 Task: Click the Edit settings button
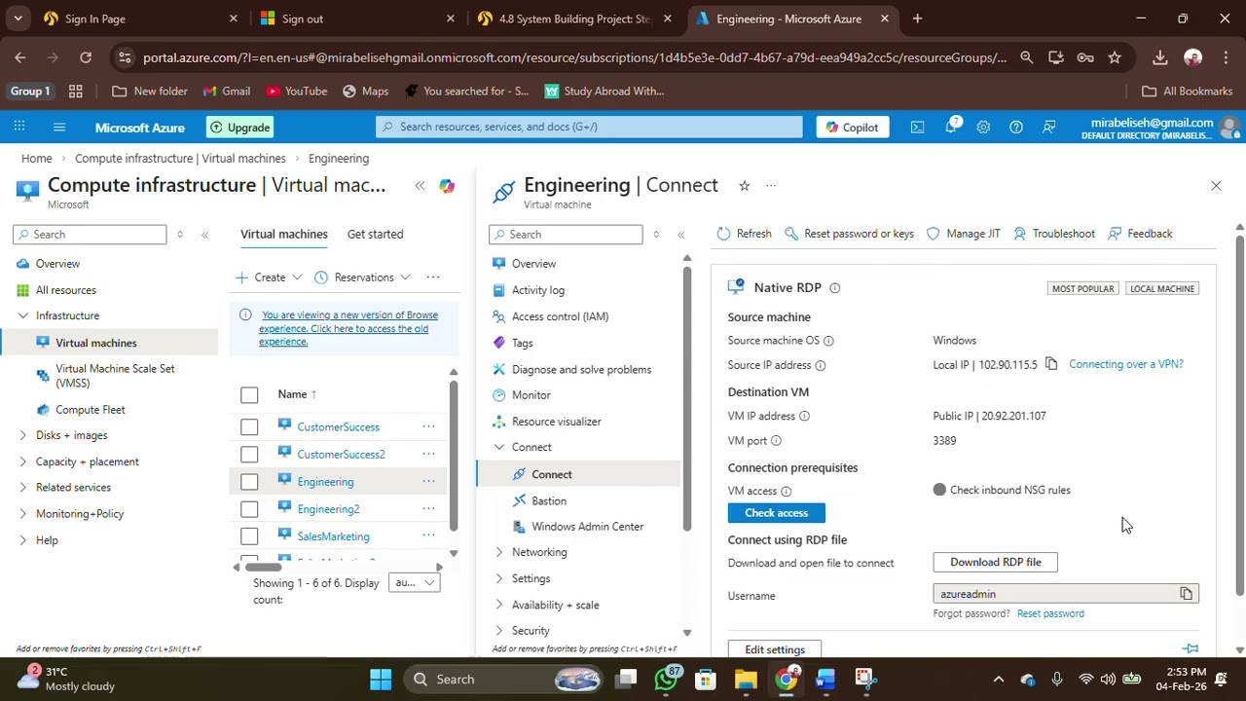point(775,648)
